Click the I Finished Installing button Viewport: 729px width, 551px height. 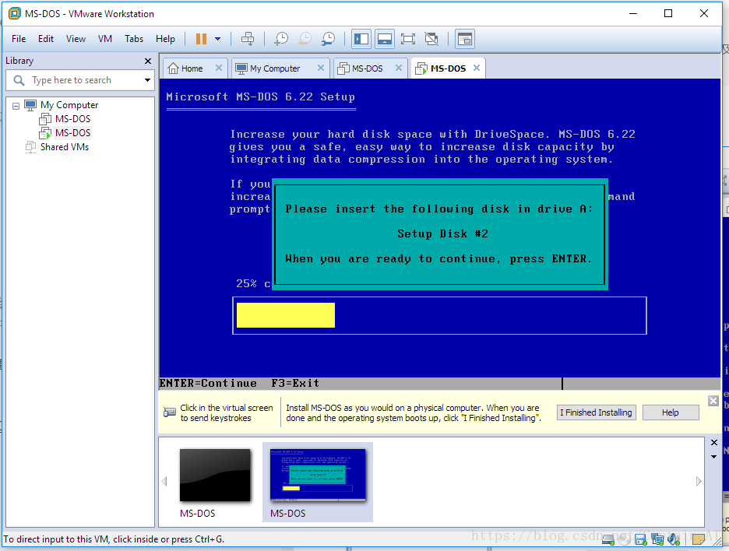tap(596, 412)
